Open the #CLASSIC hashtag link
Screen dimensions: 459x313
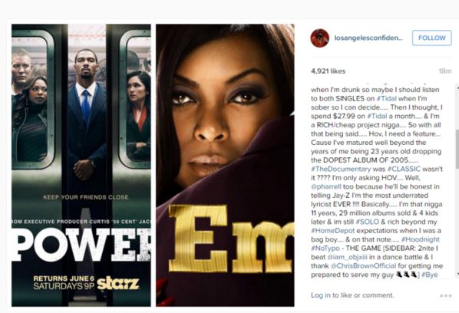click(x=404, y=169)
